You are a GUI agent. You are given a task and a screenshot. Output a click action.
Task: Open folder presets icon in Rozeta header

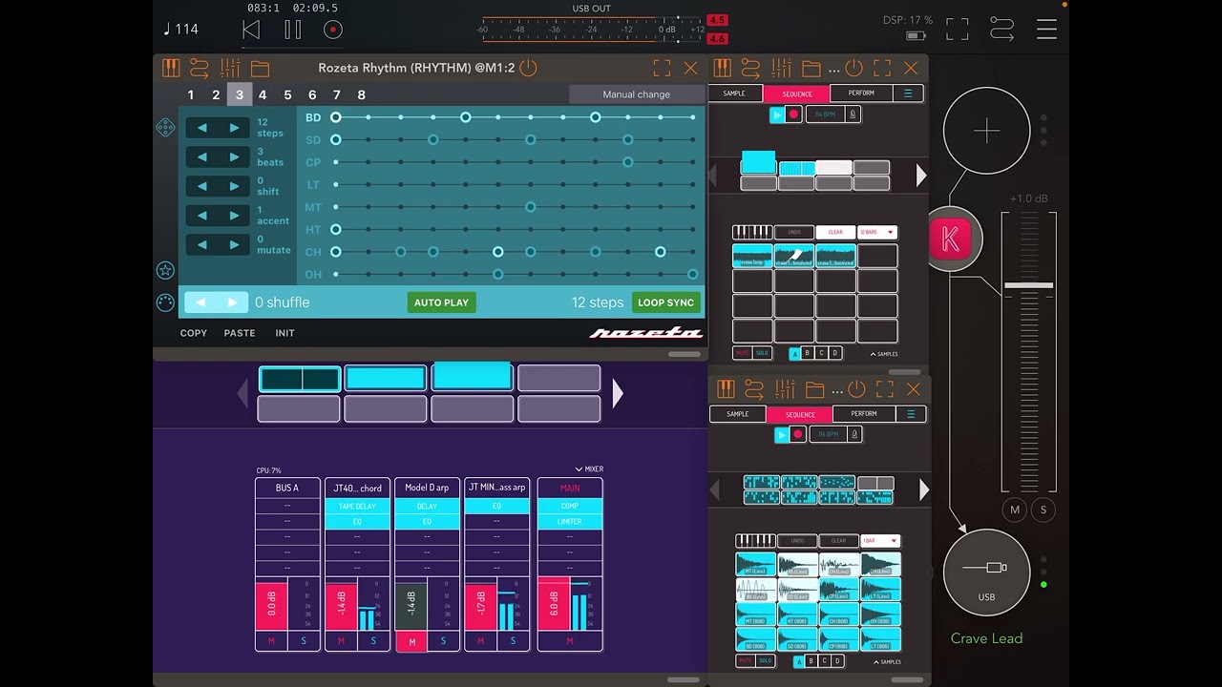[260, 69]
